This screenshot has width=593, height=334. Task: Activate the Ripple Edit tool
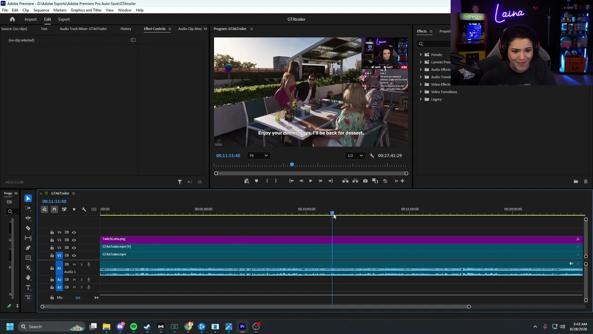click(28, 218)
